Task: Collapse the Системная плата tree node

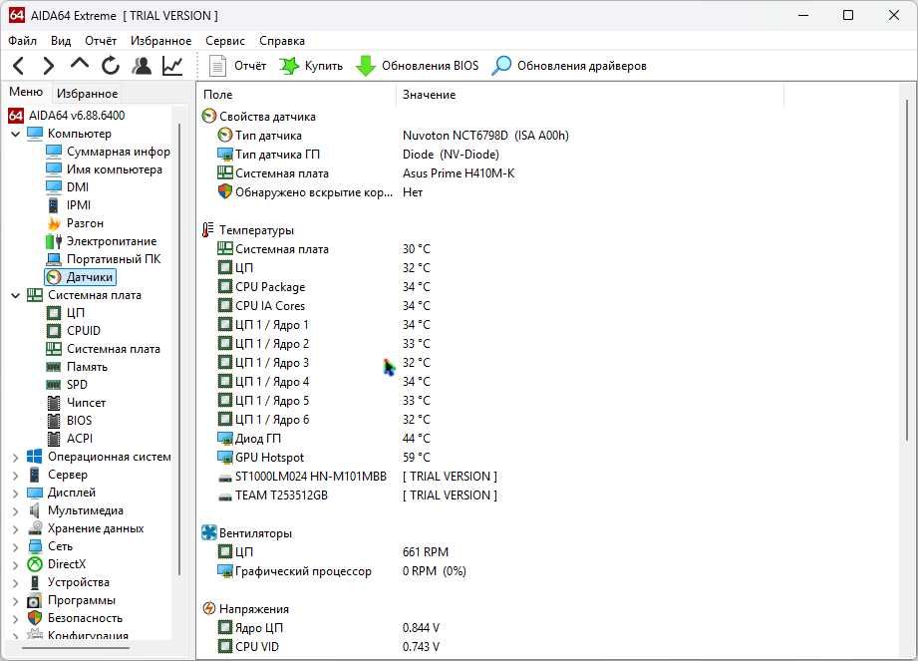Action: click(x=16, y=296)
